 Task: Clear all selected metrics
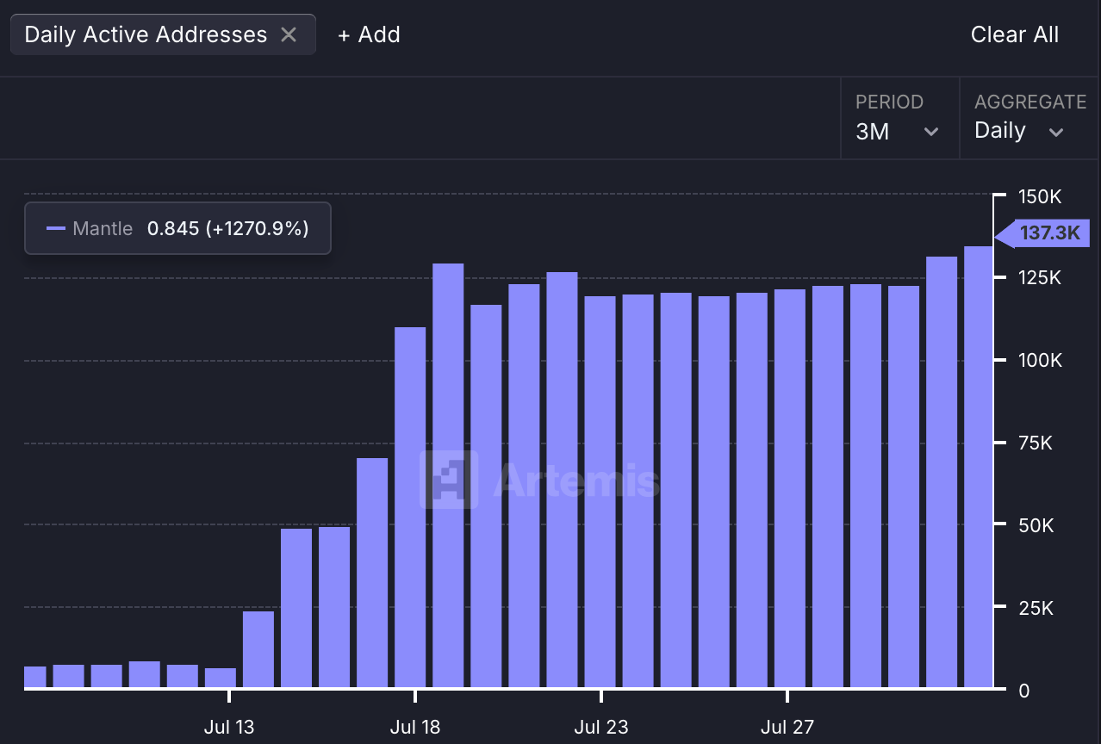[x=1015, y=34]
